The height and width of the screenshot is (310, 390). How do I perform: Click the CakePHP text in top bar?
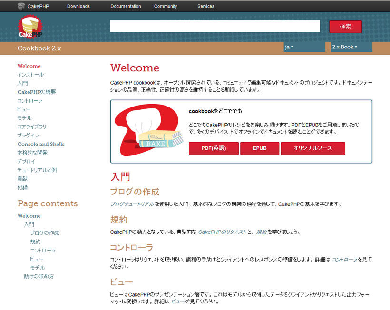coord(38,6)
